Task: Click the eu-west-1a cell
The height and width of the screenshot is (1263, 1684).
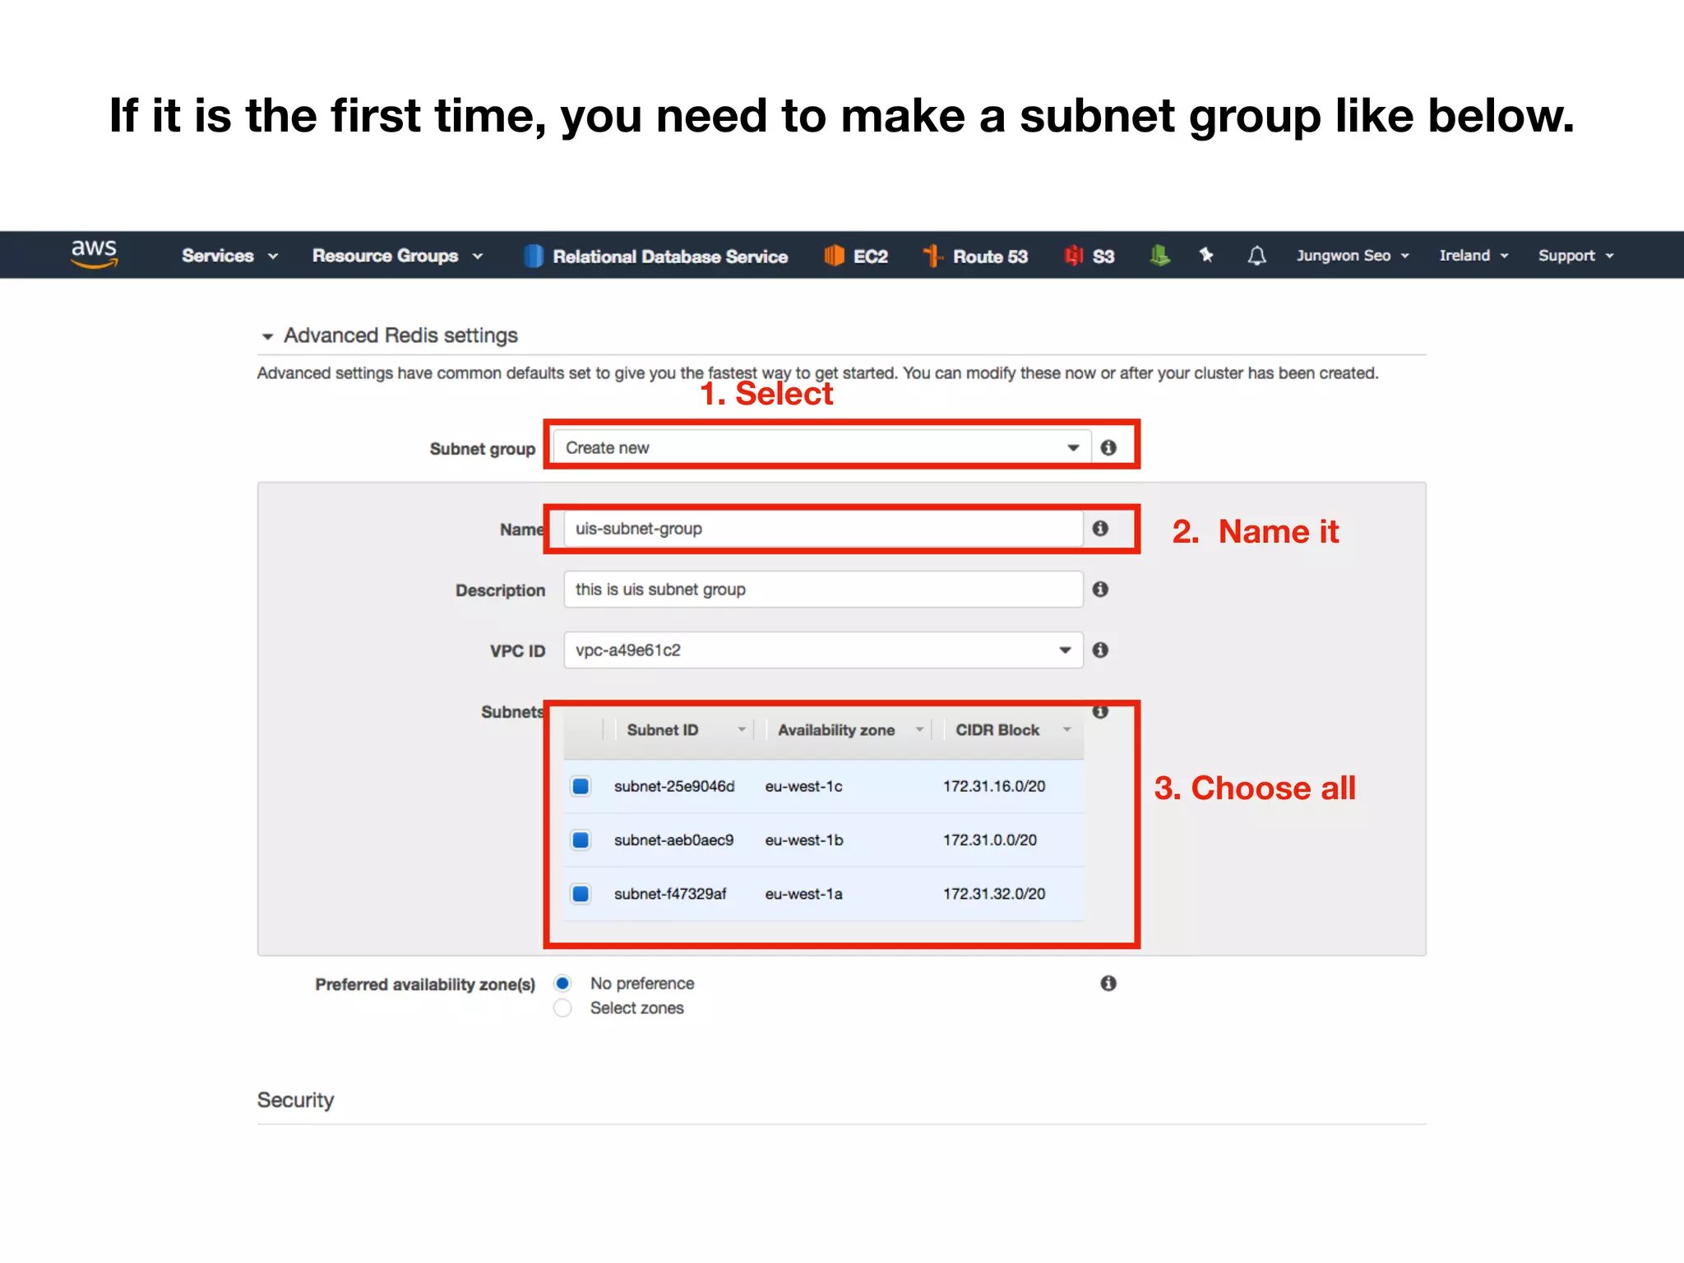Action: coord(804,893)
